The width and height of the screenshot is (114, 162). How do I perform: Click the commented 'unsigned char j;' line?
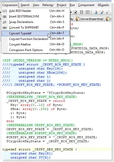coord(26,81)
